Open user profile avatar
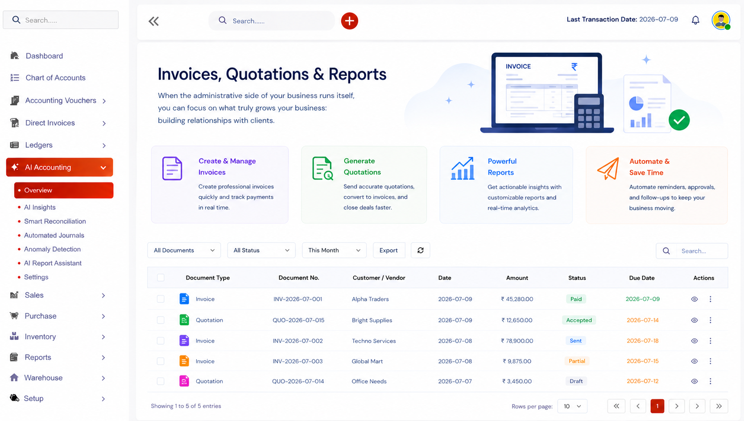744x421 pixels. coord(721,20)
